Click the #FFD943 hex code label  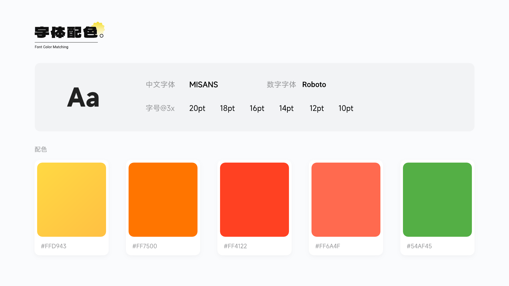point(54,246)
